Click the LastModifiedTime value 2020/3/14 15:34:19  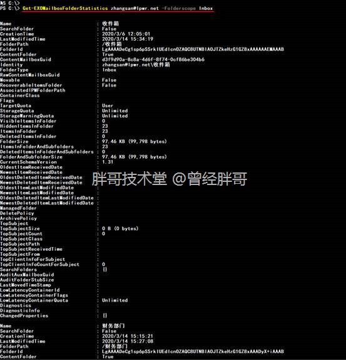128,39
